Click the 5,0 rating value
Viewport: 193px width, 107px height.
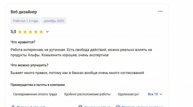13,32
